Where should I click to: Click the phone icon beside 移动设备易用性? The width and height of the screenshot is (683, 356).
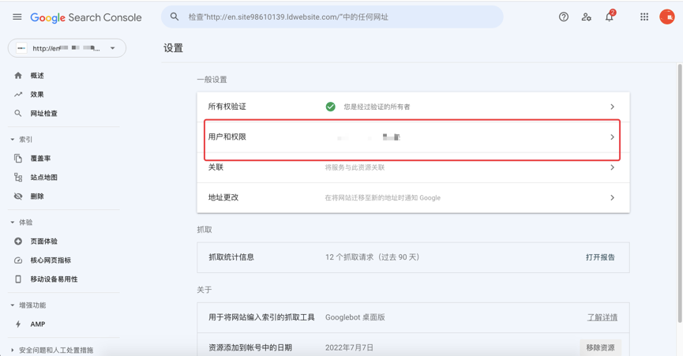click(18, 279)
